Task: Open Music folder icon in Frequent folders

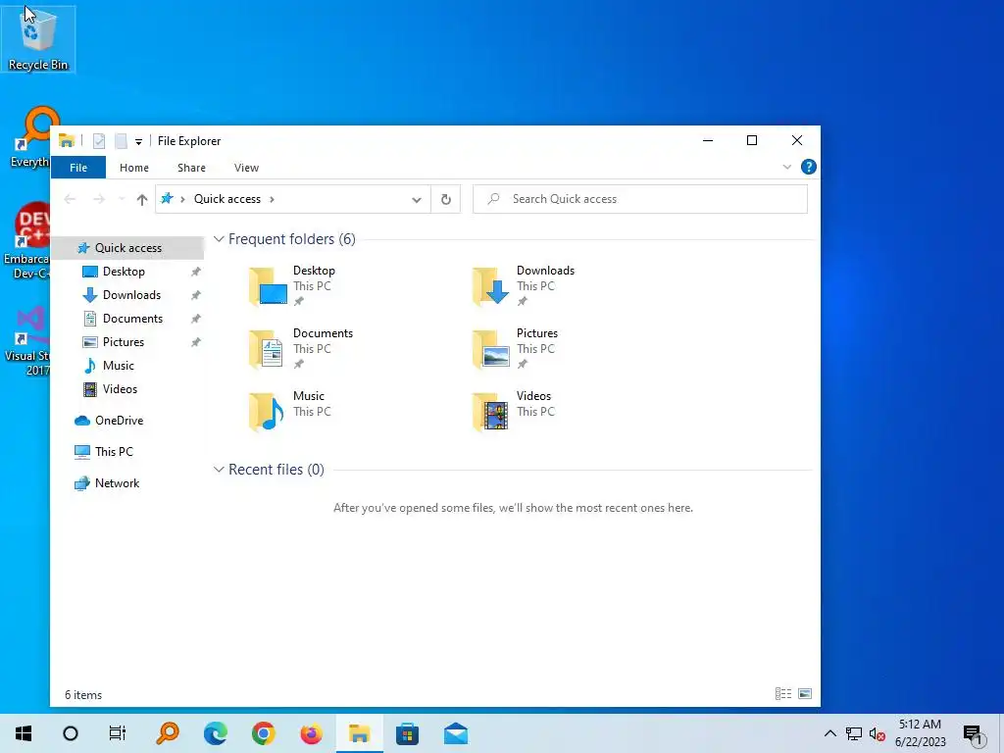Action: [x=266, y=412]
